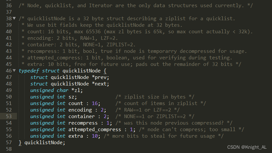Collapse the comment block at line 38
The height and width of the screenshot is (153, 272).
(x=14, y=18)
